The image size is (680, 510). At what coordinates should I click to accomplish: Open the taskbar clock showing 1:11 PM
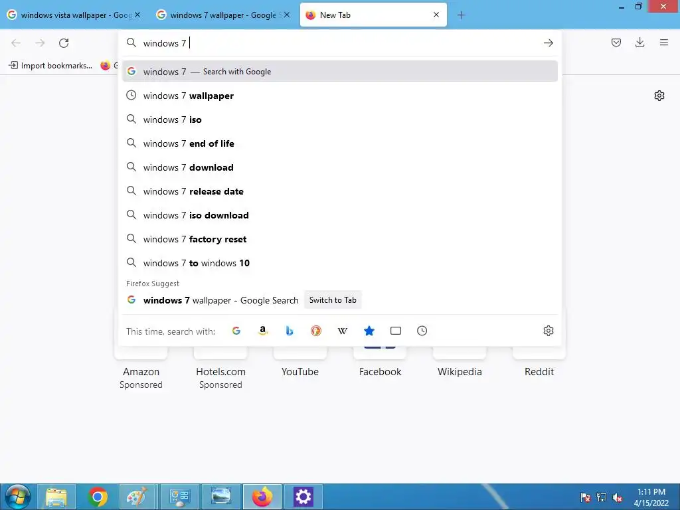click(x=651, y=497)
